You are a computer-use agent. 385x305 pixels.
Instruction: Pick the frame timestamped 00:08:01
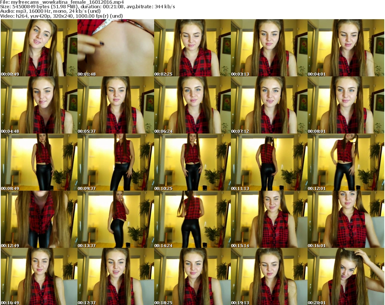point(346,105)
